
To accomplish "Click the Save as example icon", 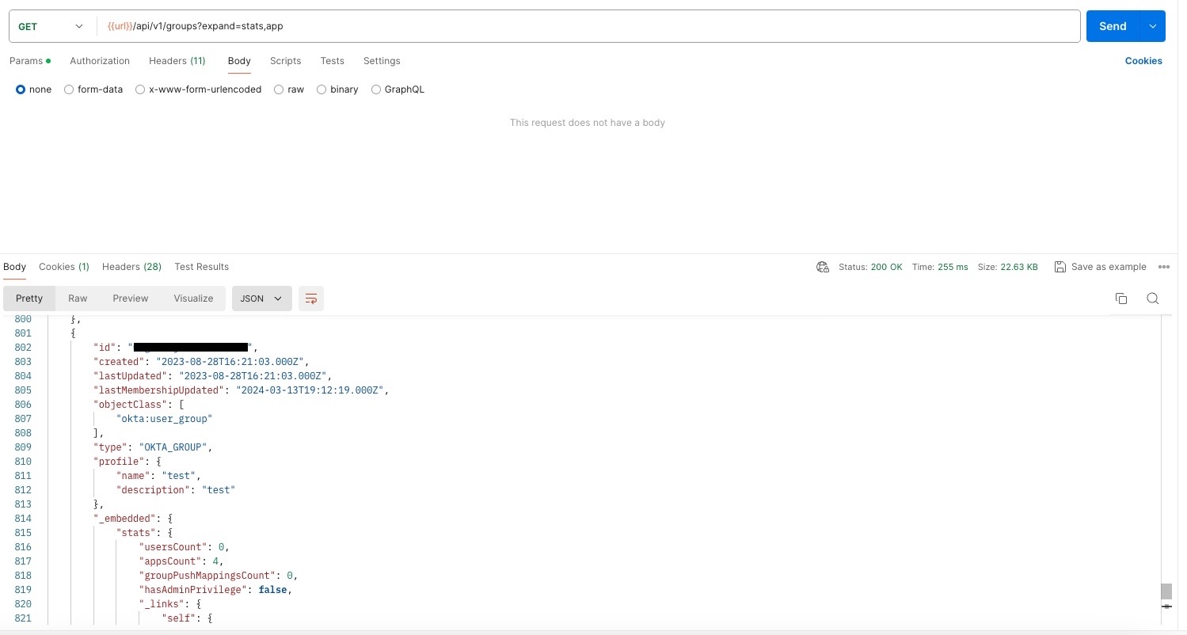I will [x=1060, y=267].
